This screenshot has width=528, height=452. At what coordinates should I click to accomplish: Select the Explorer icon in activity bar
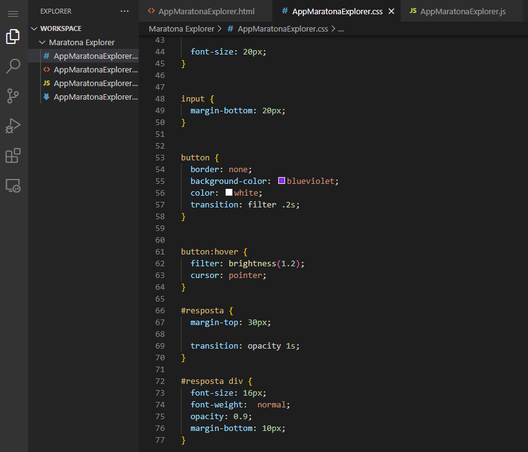13,37
